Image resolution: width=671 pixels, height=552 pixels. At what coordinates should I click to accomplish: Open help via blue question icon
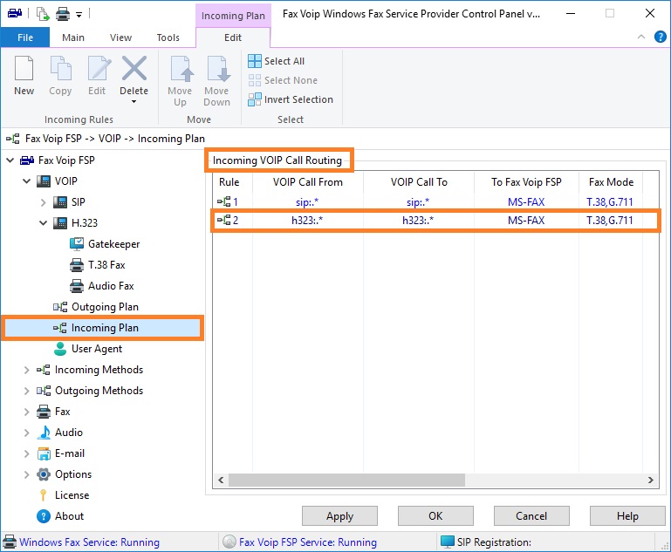click(x=661, y=37)
